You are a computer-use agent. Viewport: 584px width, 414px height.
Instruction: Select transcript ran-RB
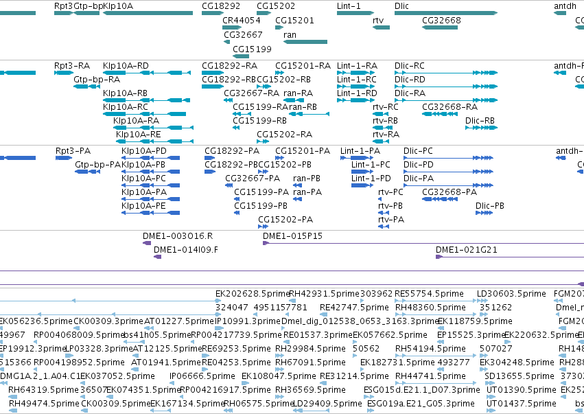coord(309,114)
